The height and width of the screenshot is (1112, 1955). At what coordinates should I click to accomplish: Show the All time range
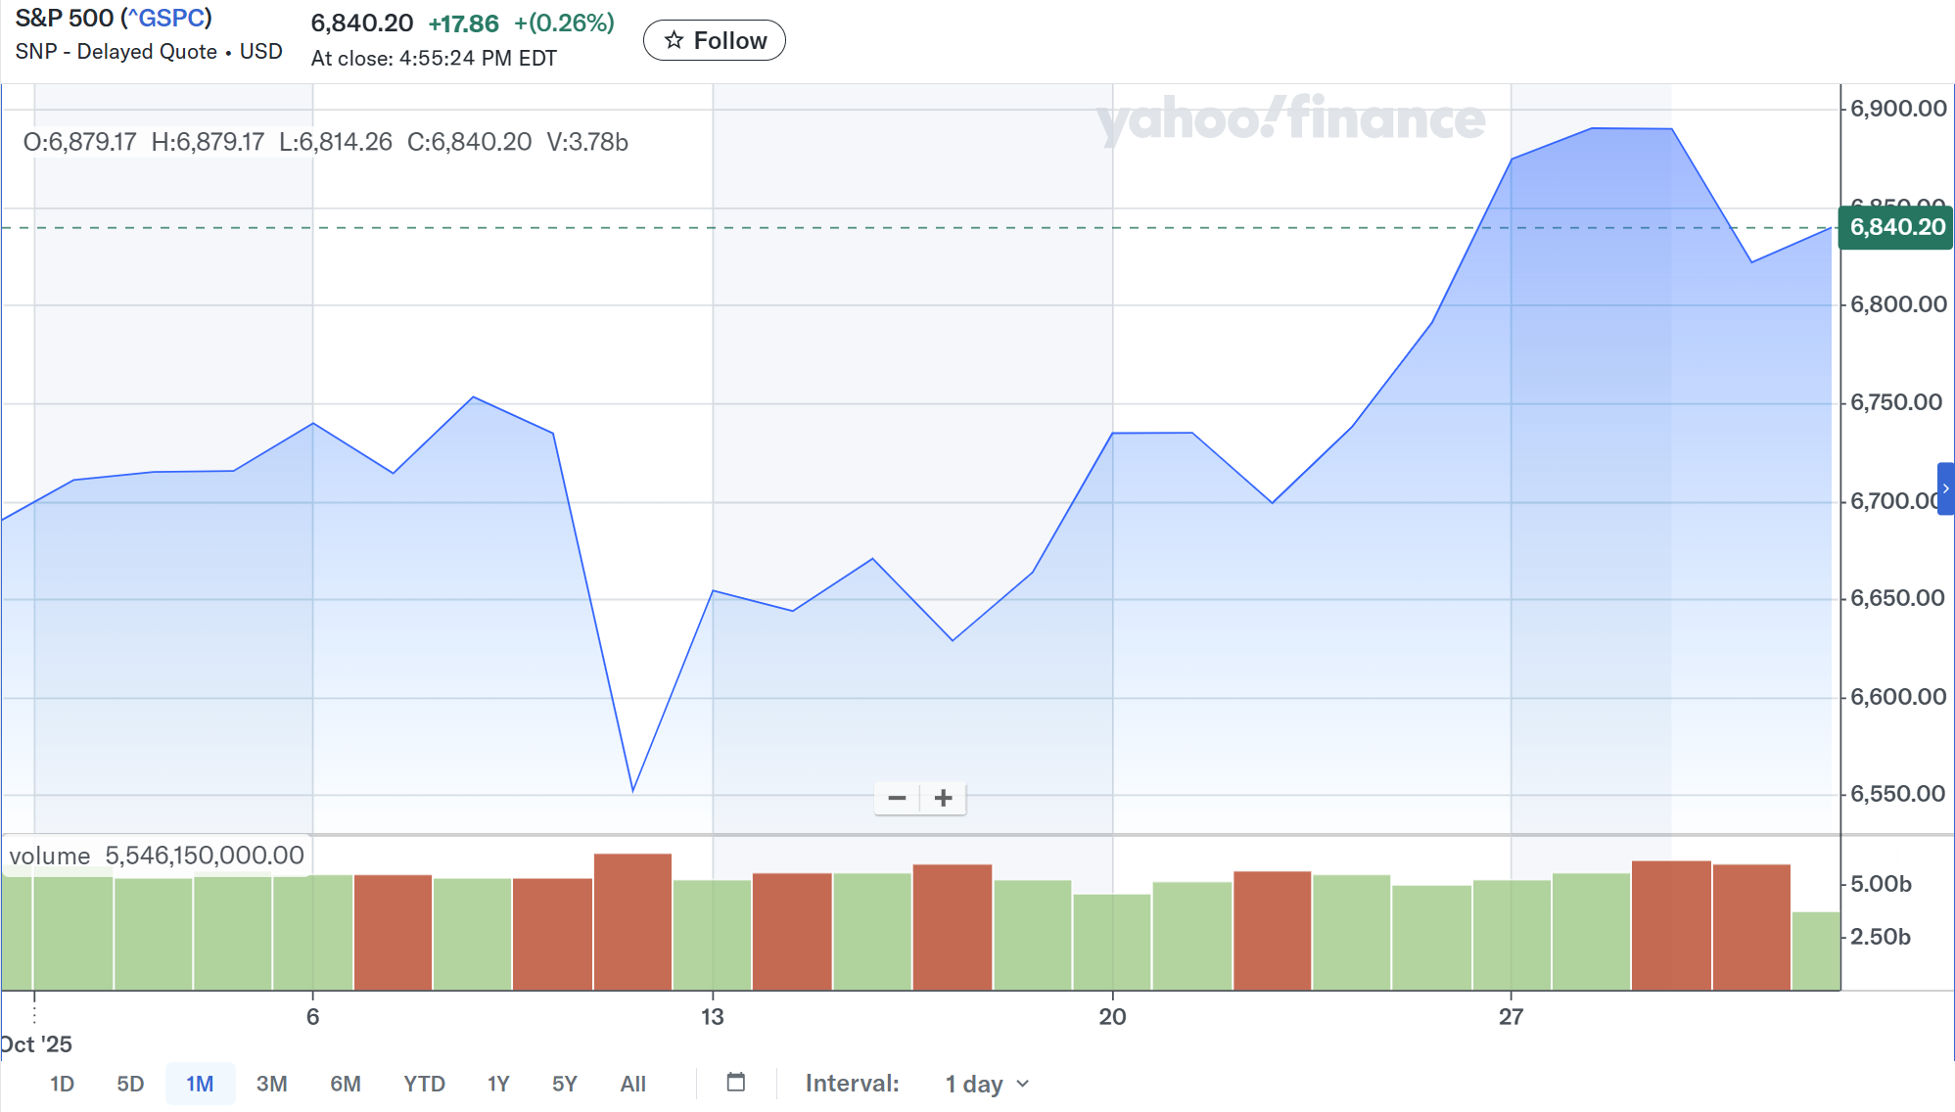[x=632, y=1084]
